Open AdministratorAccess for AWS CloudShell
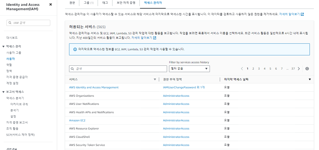Viewport: 319px width, 150px height. coord(176,137)
